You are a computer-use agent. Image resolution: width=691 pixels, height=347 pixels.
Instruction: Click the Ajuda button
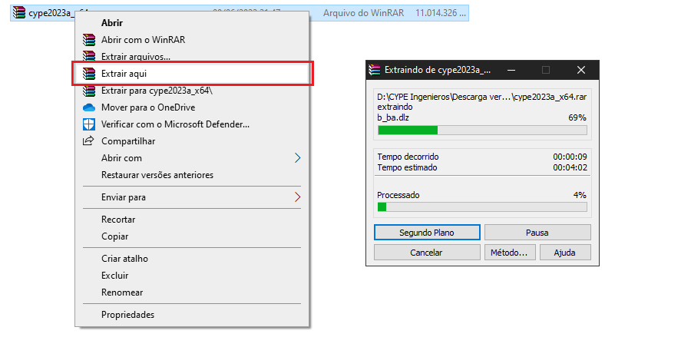(565, 253)
